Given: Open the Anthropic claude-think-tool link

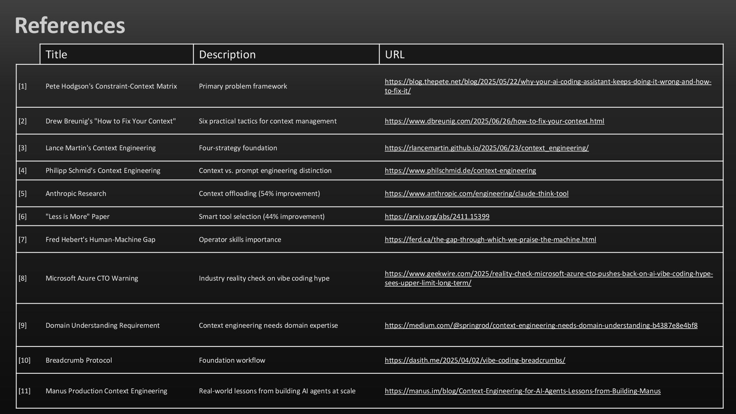Looking at the screenshot, I should [x=476, y=194].
